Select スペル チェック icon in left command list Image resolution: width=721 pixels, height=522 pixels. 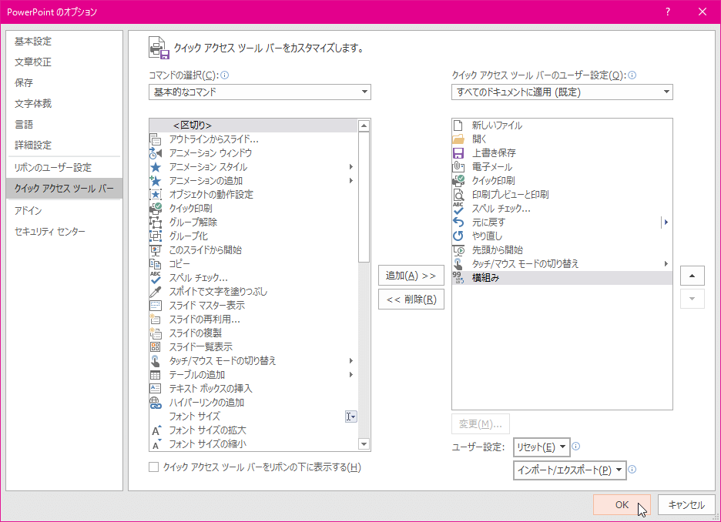[x=156, y=277]
